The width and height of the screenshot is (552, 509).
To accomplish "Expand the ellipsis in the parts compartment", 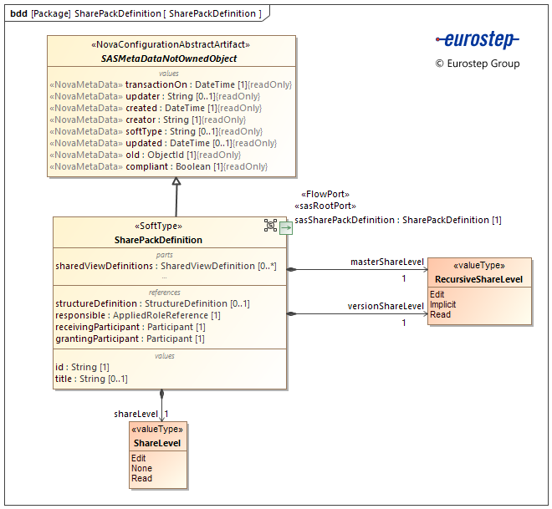I will coord(165,277).
